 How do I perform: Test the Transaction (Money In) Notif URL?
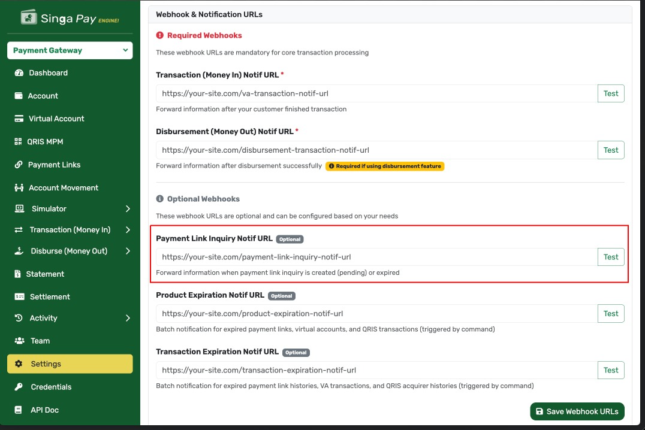pyautogui.click(x=611, y=93)
